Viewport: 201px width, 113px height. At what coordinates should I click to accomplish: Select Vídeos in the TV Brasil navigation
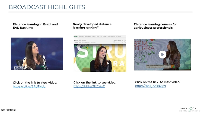coord(94,37)
